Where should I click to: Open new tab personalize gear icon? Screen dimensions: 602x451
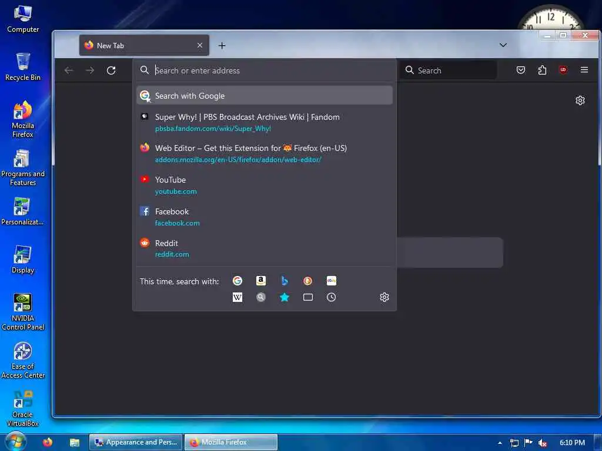580,100
